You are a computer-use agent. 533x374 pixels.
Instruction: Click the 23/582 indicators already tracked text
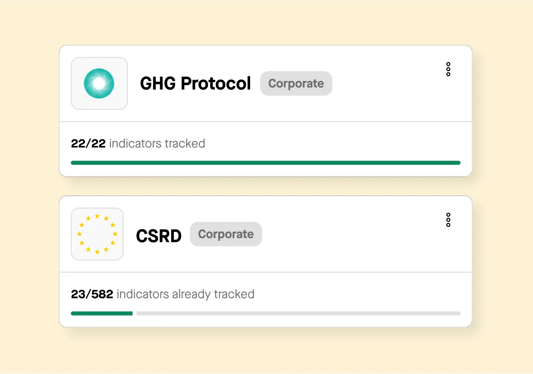coord(162,294)
